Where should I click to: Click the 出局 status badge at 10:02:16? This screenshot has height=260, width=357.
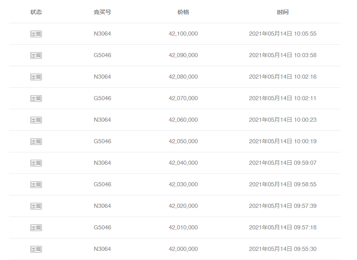coord(36,77)
